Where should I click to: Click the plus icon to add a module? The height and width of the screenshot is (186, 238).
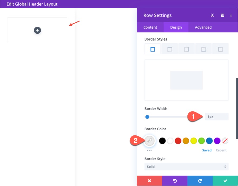[x=37, y=30]
